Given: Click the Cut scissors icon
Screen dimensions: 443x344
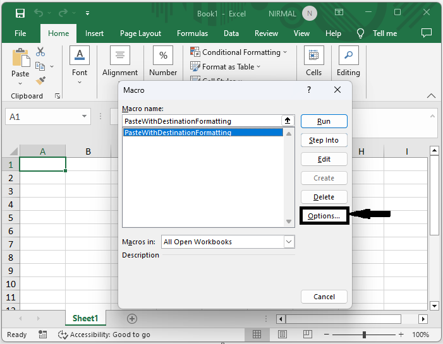Looking at the screenshot, I should point(40,52).
